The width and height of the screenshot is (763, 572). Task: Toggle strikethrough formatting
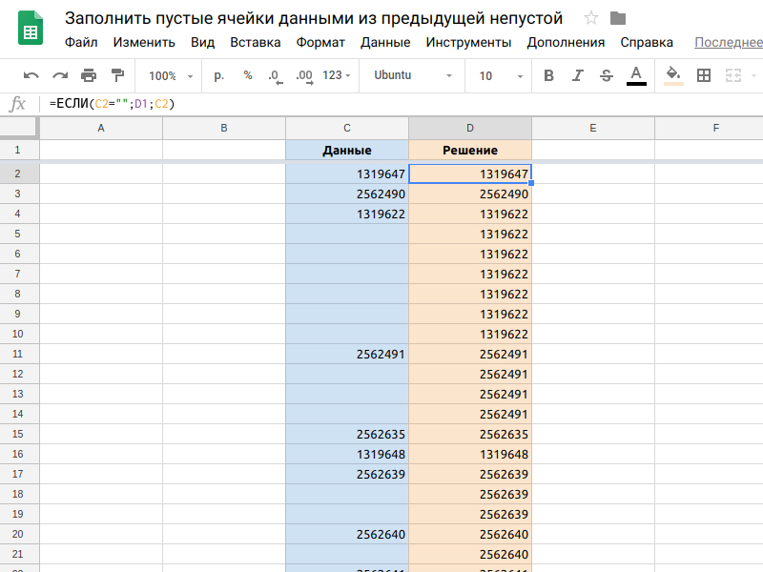(x=606, y=76)
